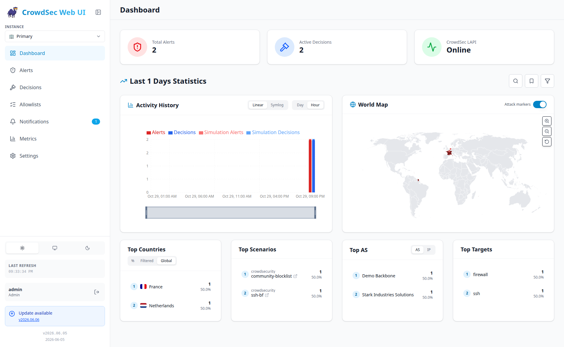The image size is (564, 347).
Task: Click the Active Decisions card
Action: point(337,47)
